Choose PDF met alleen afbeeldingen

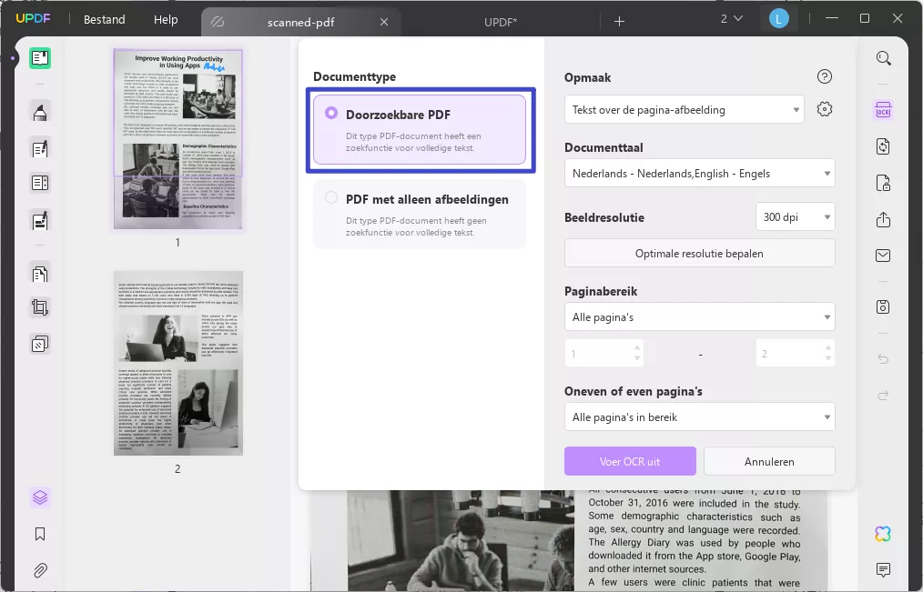(420, 214)
